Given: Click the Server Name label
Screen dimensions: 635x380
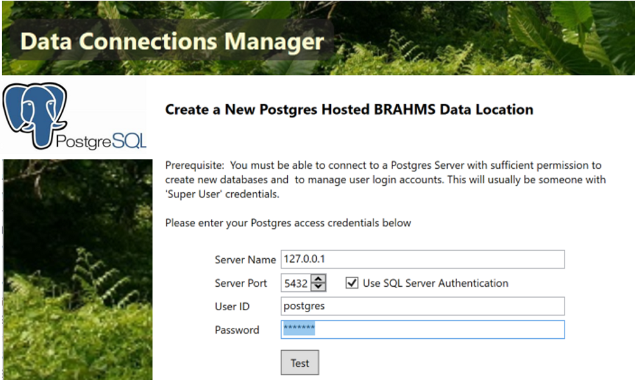Looking at the screenshot, I should 245,259.
